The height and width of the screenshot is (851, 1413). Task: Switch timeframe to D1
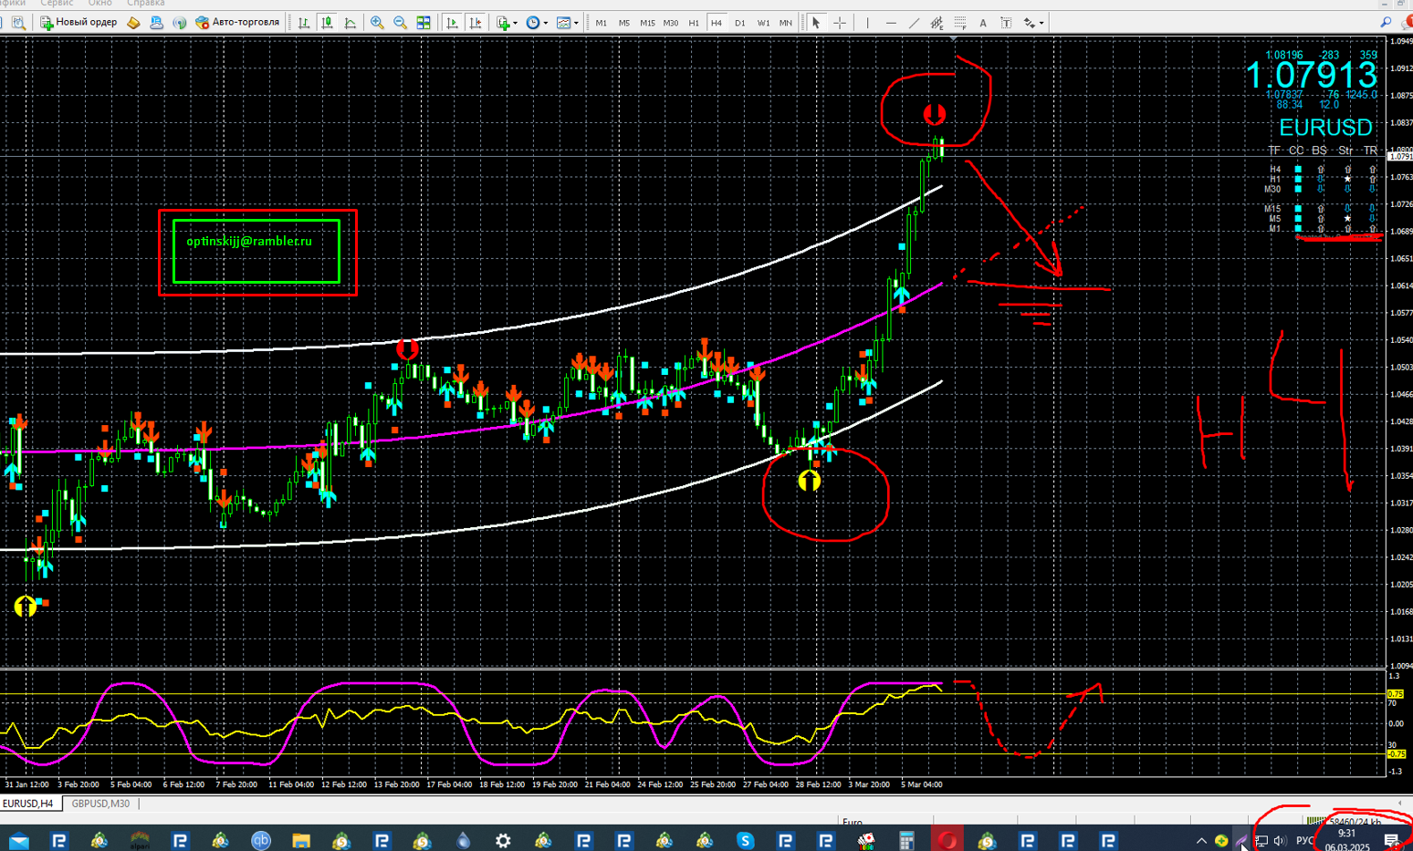pos(740,23)
